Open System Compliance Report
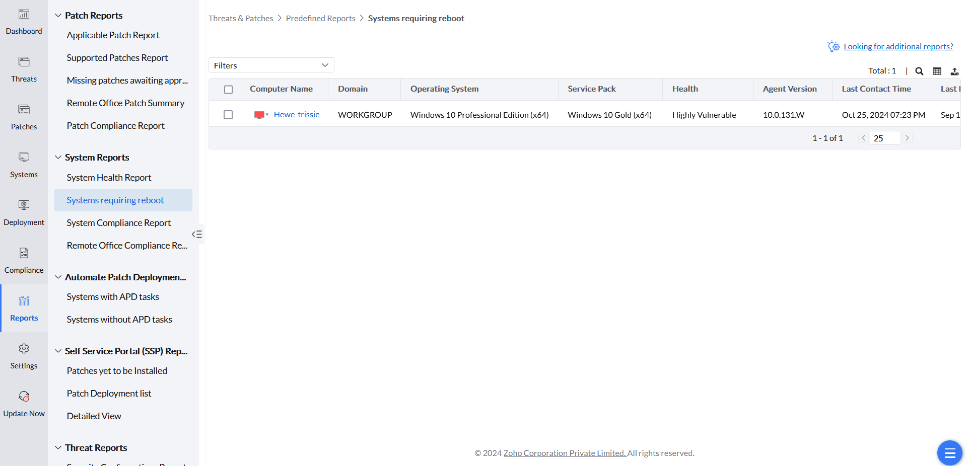The width and height of the screenshot is (966, 466). (119, 223)
